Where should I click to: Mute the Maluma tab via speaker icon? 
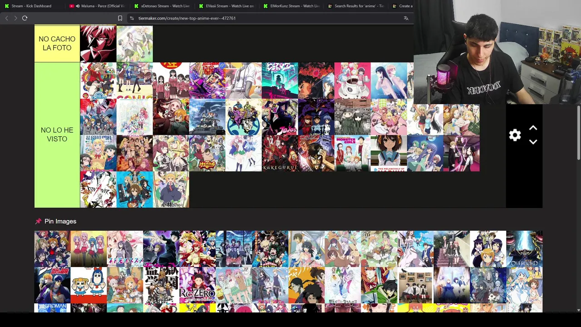[x=78, y=6]
